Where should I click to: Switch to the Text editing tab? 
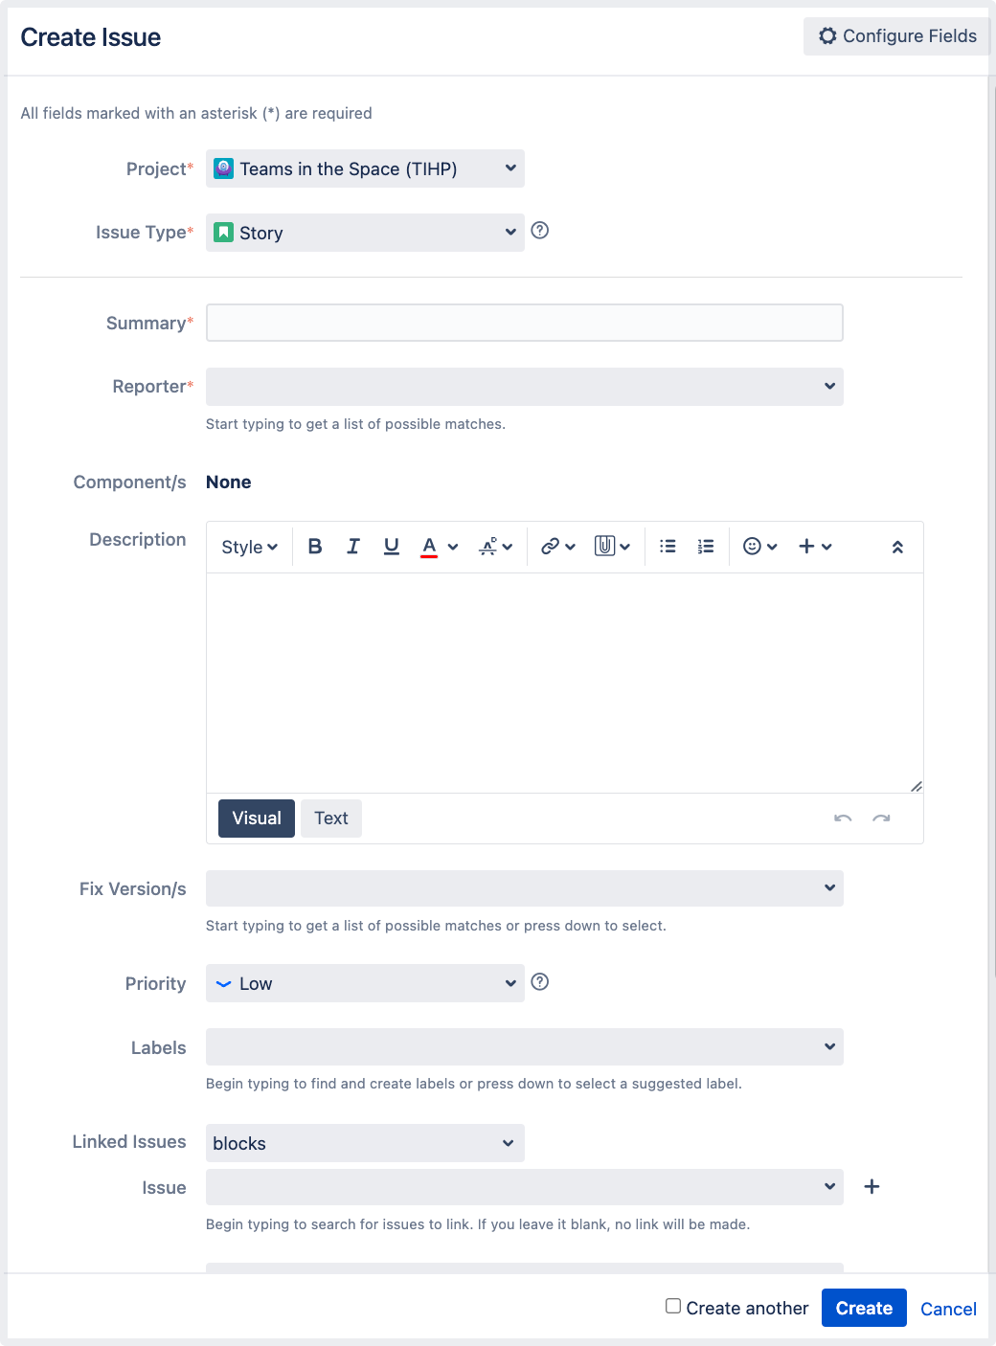pyautogui.click(x=330, y=818)
